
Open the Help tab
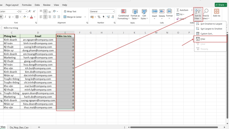click(x=65, y=5)
